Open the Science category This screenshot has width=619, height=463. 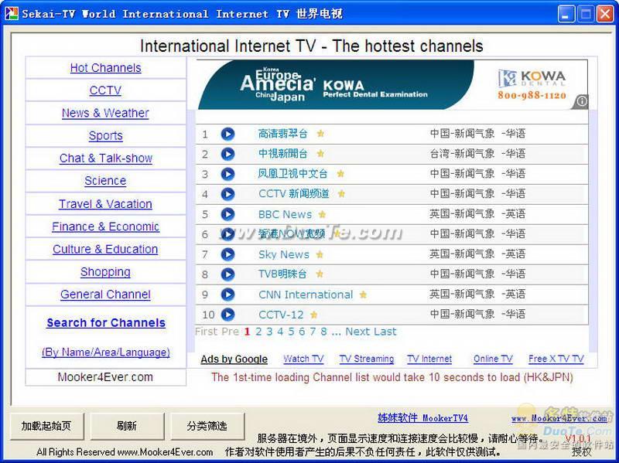[x=105, y=181]
